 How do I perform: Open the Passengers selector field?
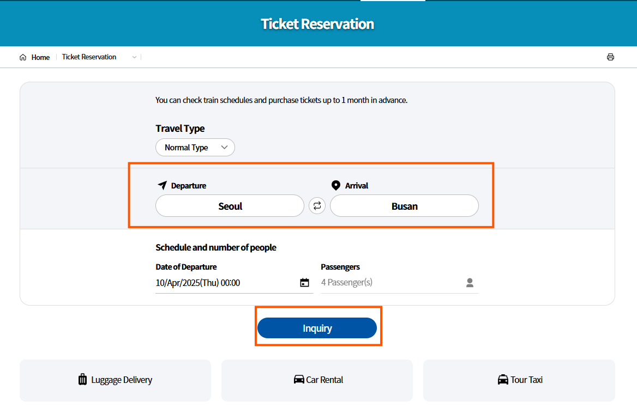click(393, 283)
